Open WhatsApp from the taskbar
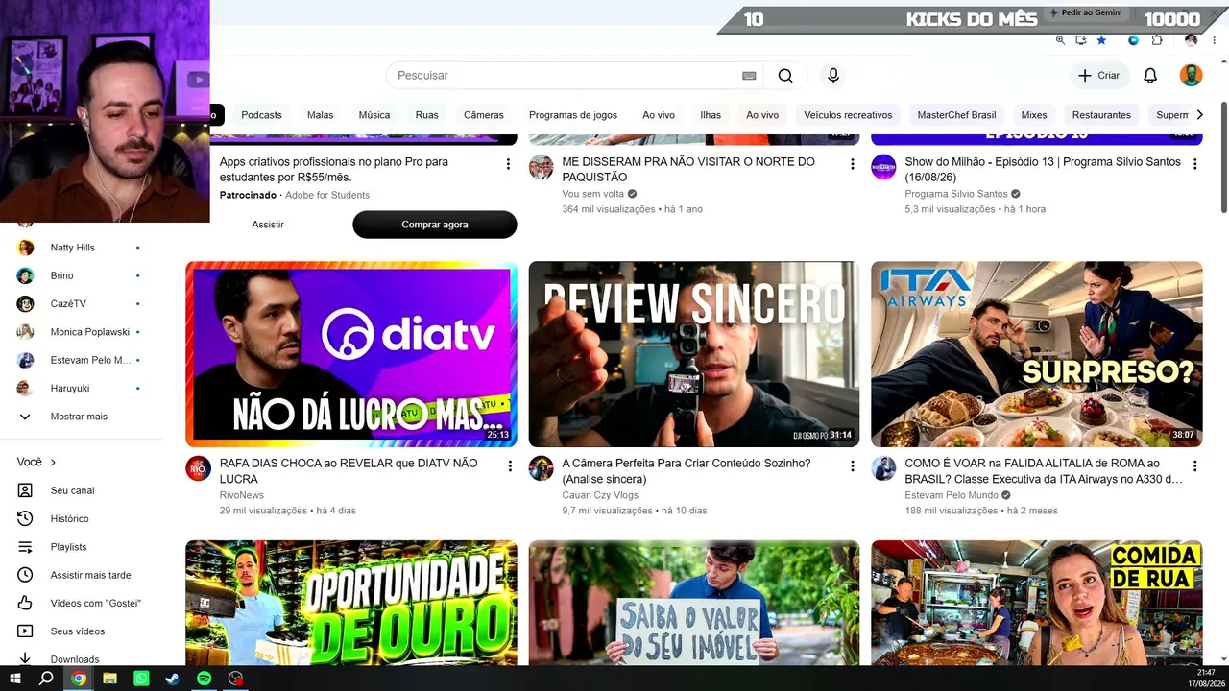Viewport: 1229px width, 691px height. point(142,679)
